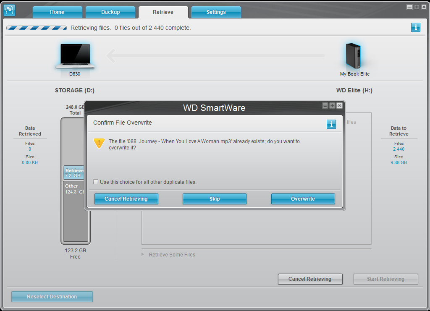Viewport: 430px width, 311px height.
Task: Close the WD SmartWare dialog
Action: point(339,105)
